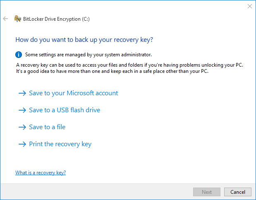Choose Save to your Microsoft account
Image resolution: width=256 pixels, height=200 pixels.
[73, 93]
